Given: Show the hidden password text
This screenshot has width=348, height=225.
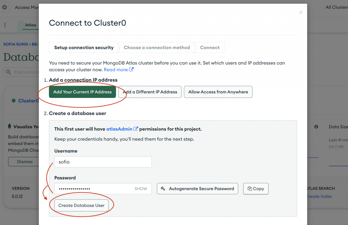Looking at the screenshot, I should tap(141, 189).
